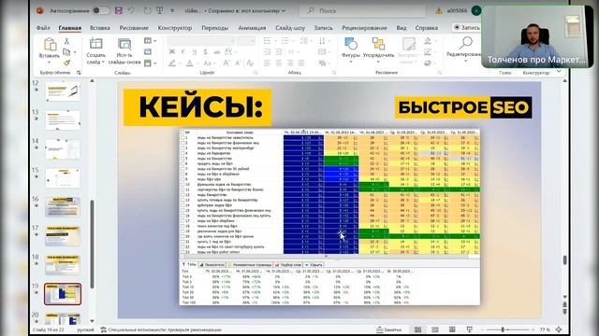Toggle the Автосохранение switch
Viewport: 599px width, 336px height.
[101, 10]
